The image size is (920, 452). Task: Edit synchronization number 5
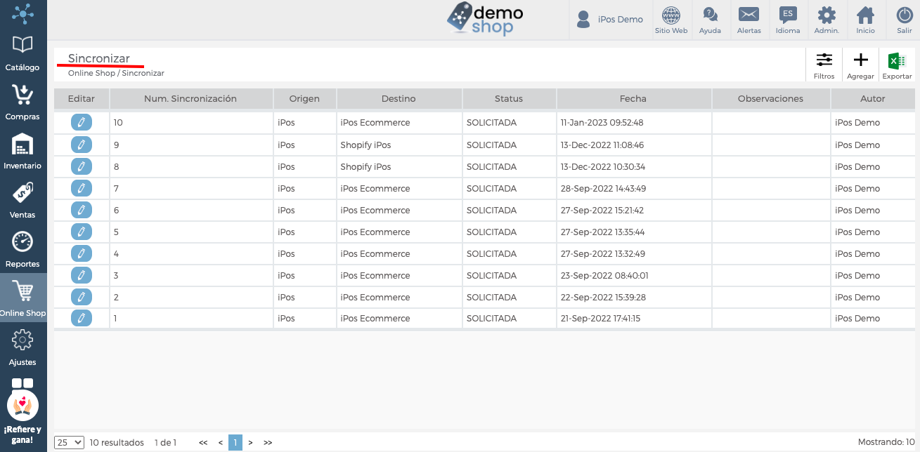click(x=82, y=232)
